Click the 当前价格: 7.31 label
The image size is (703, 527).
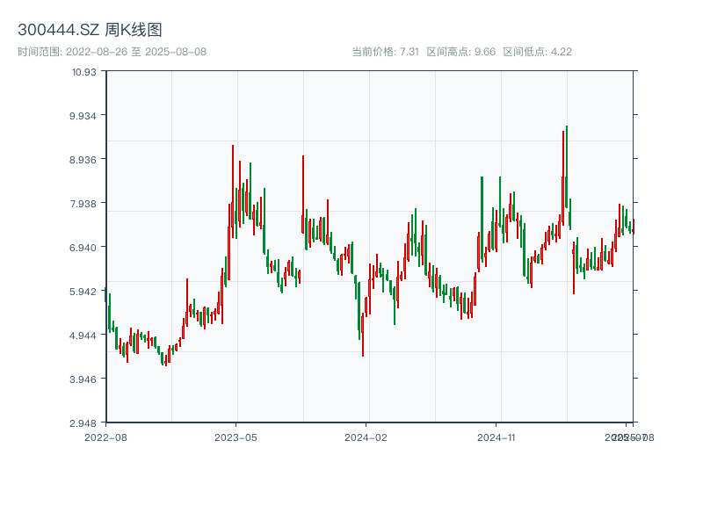(x=385, y=52)
